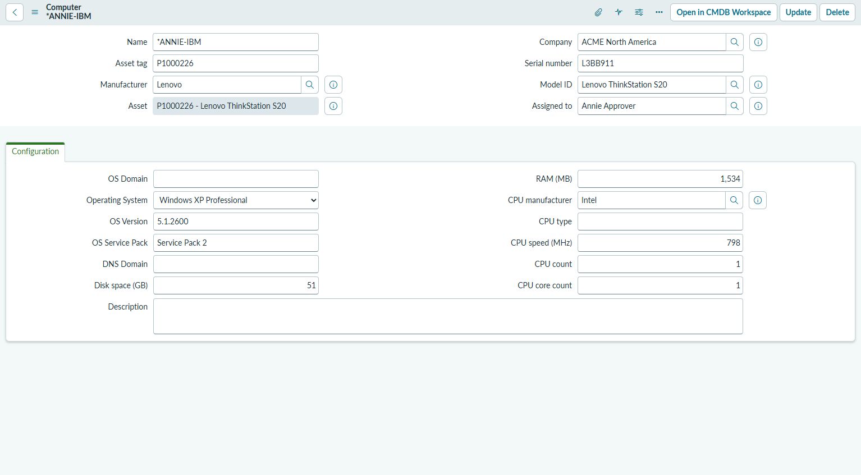
Task: Focus the OS Version field
Action: (236, 222)
